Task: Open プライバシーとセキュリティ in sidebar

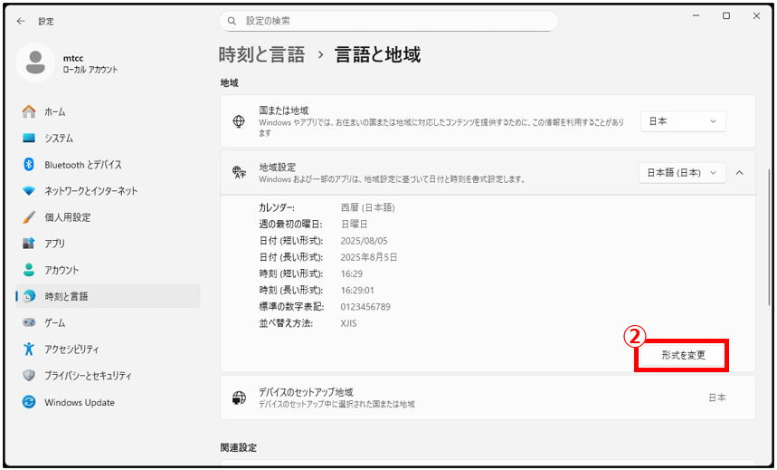Action: (x=108, y=376)
